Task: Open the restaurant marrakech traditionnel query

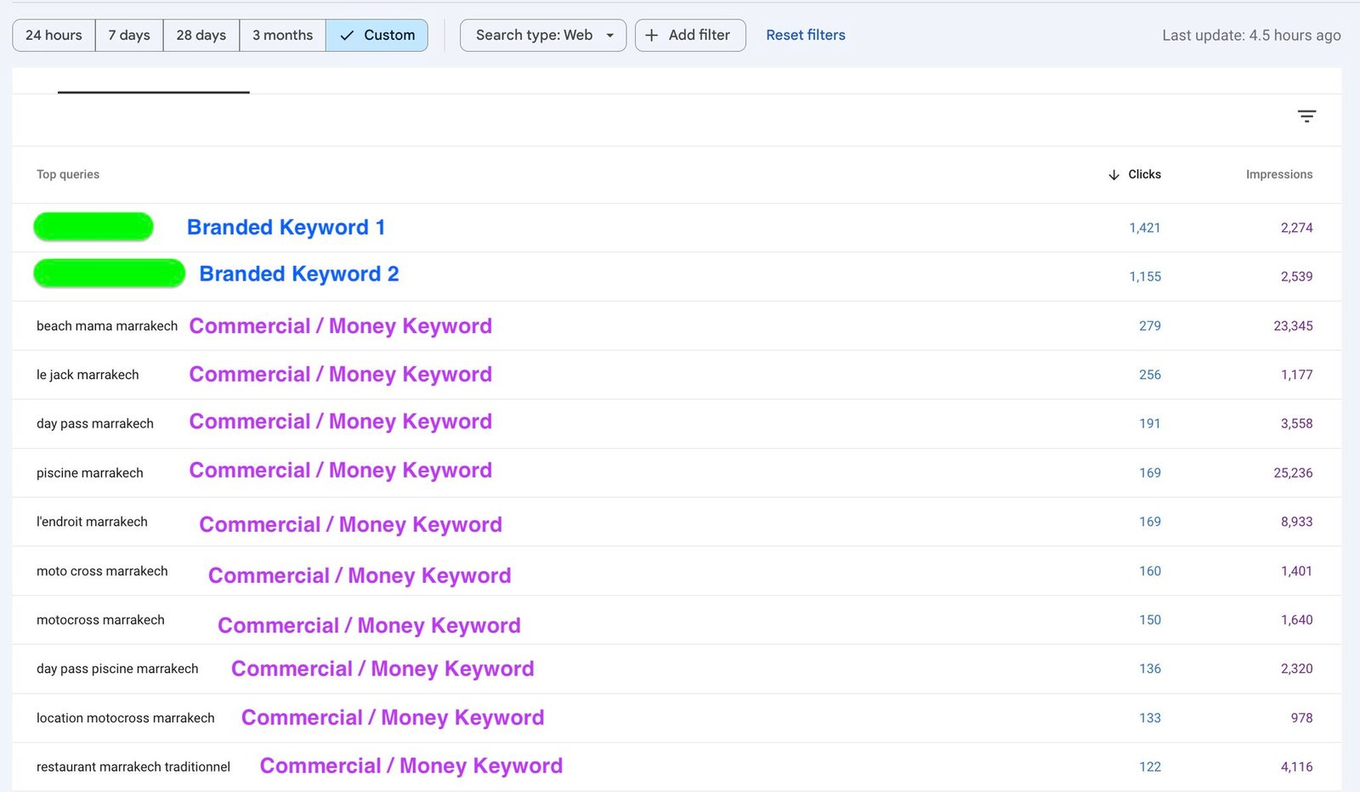Action: point(133,767)
